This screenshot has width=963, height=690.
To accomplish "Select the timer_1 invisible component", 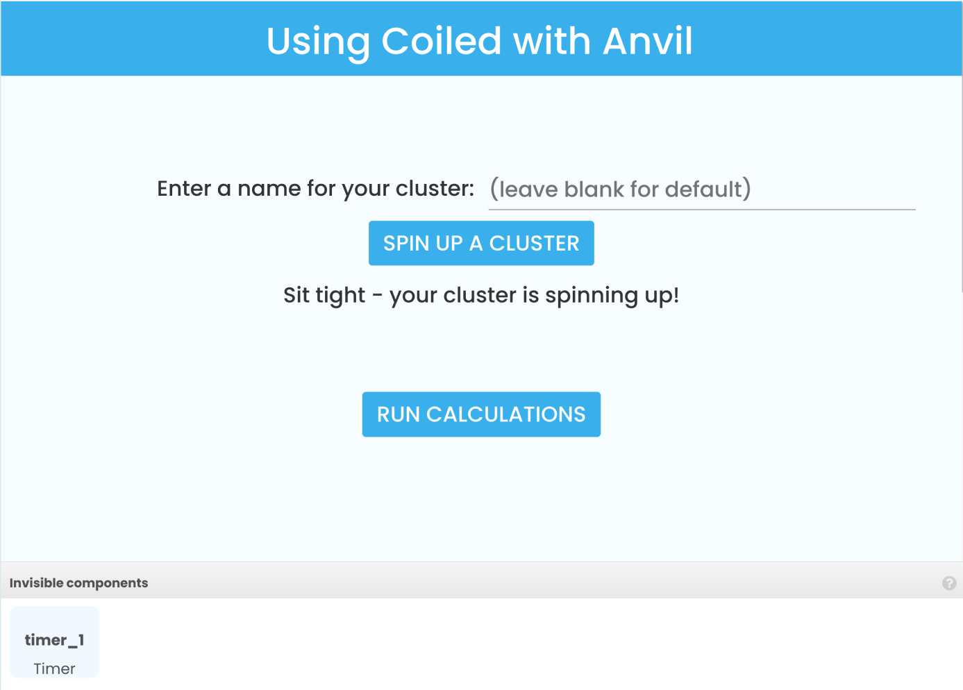I will pos(55,642).
